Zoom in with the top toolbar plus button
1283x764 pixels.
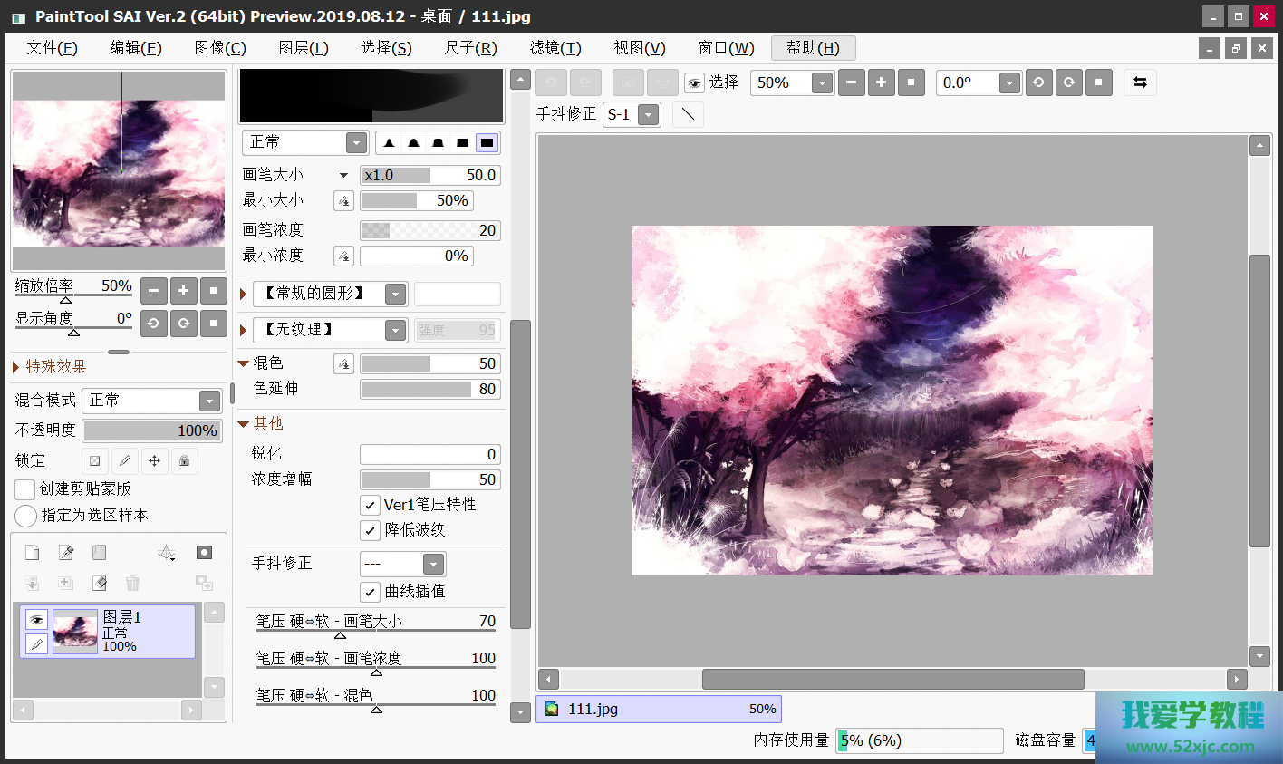point(881,82)
